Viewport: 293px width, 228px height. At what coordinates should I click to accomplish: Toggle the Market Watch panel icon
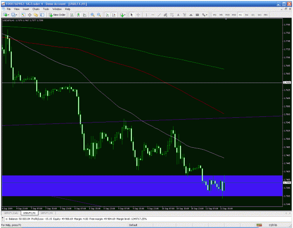[x=23, y=15]
